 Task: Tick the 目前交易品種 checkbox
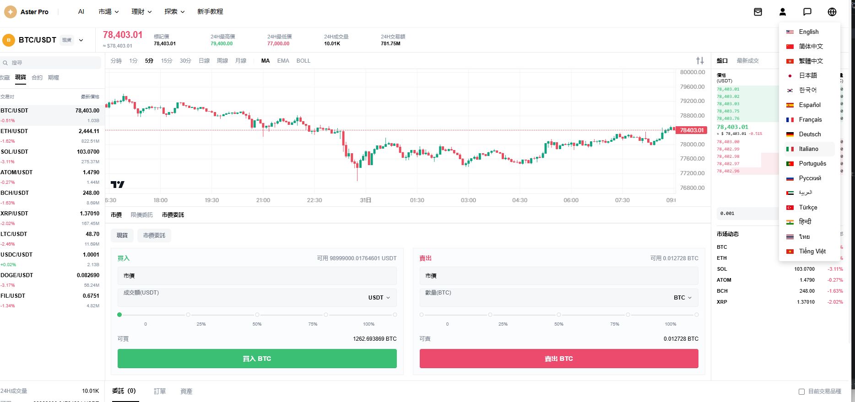(x=801, y=391)
